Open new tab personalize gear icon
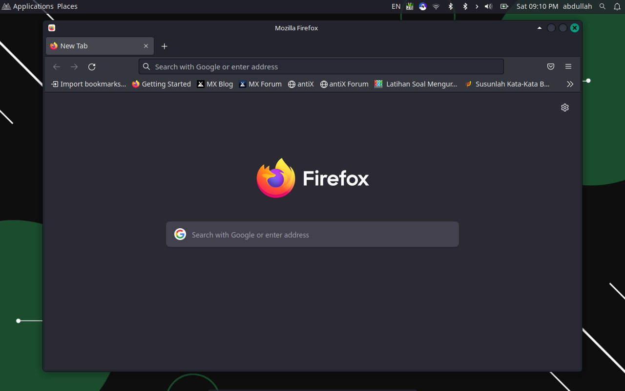 click(565, 108)
